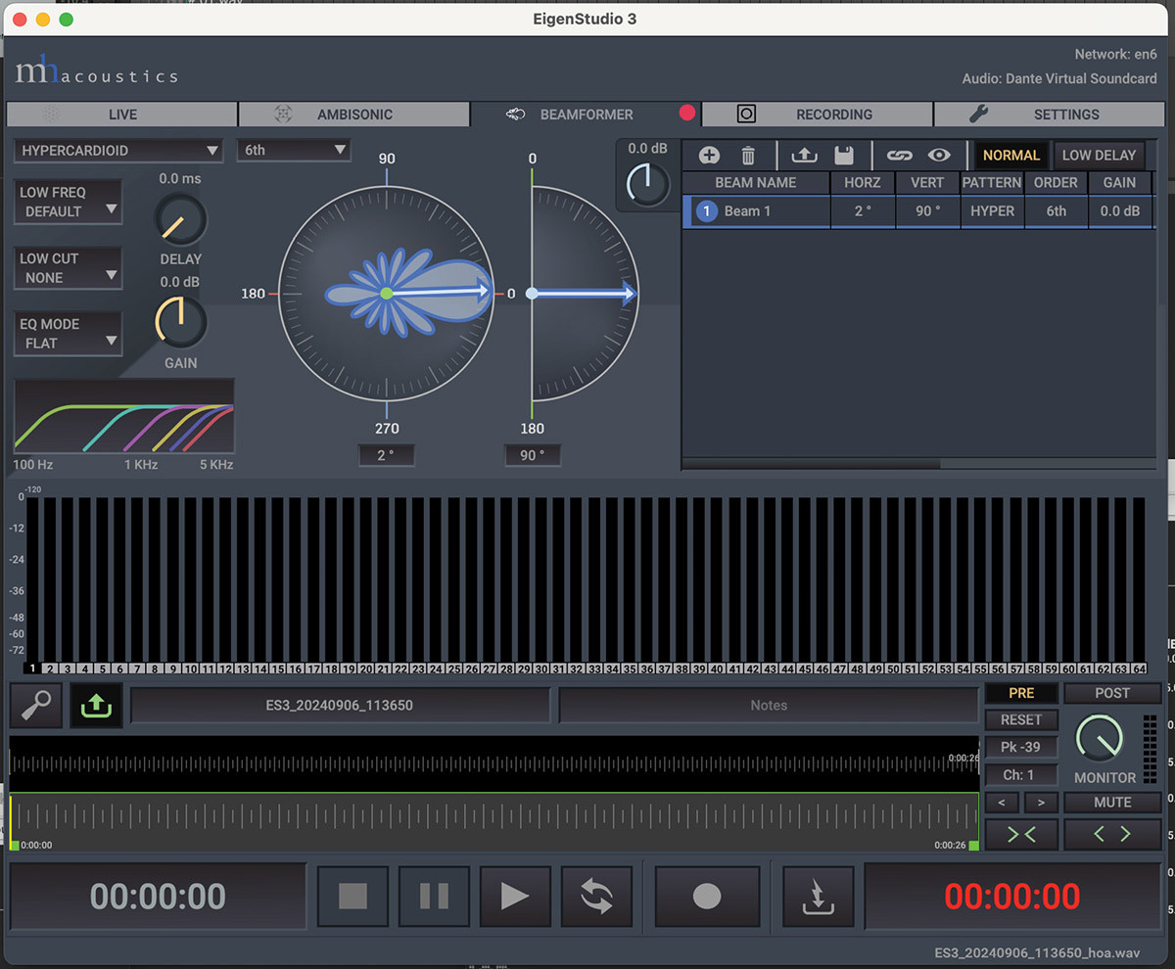1175x969 pixels.
Task: Switch to the AMBISONIC tab
Action: coord(353,115)
